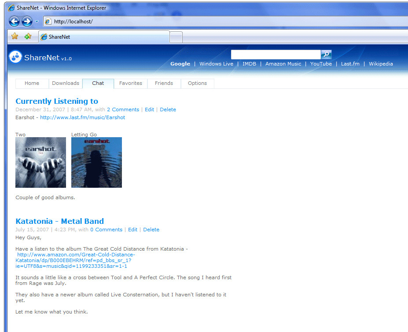The height and width of the screenshot is (332, 408).
Task: Open the Friends tab
Action: (164, 84)
